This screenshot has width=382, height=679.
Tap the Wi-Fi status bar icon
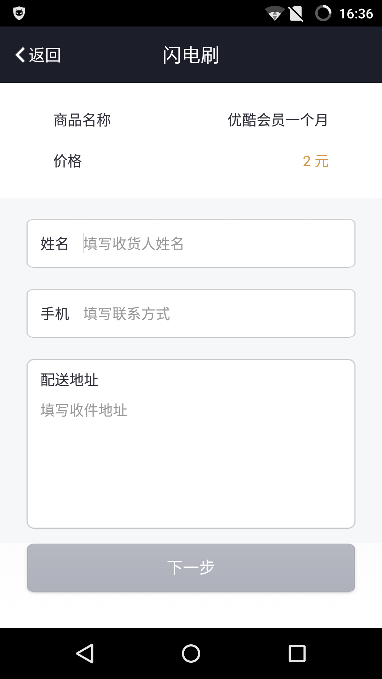coord(274,13)
